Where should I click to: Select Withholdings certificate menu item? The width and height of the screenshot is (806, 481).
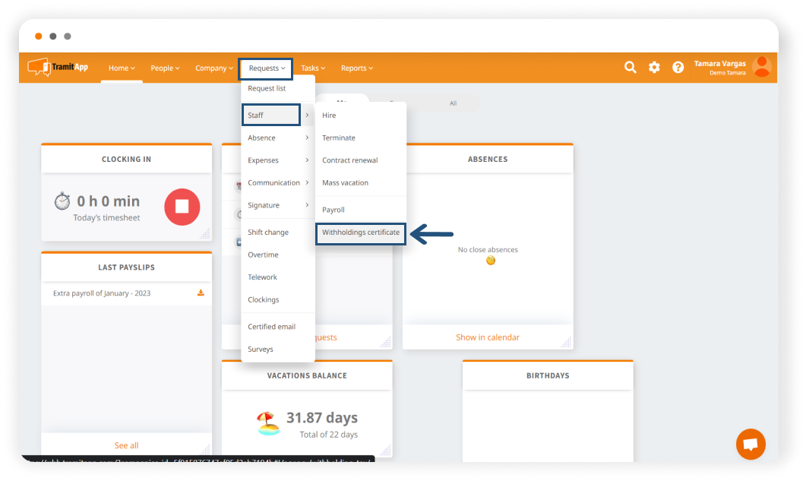(x=361, y=233)
